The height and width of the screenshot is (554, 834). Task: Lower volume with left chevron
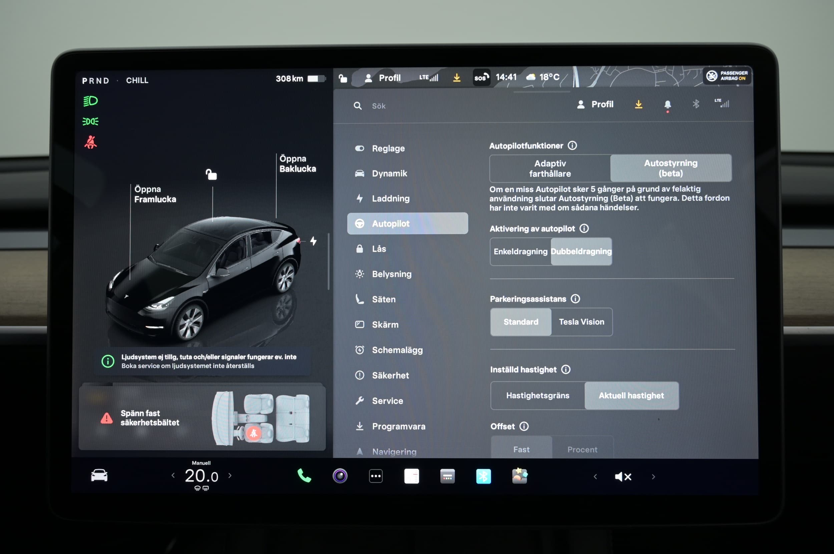595,477
